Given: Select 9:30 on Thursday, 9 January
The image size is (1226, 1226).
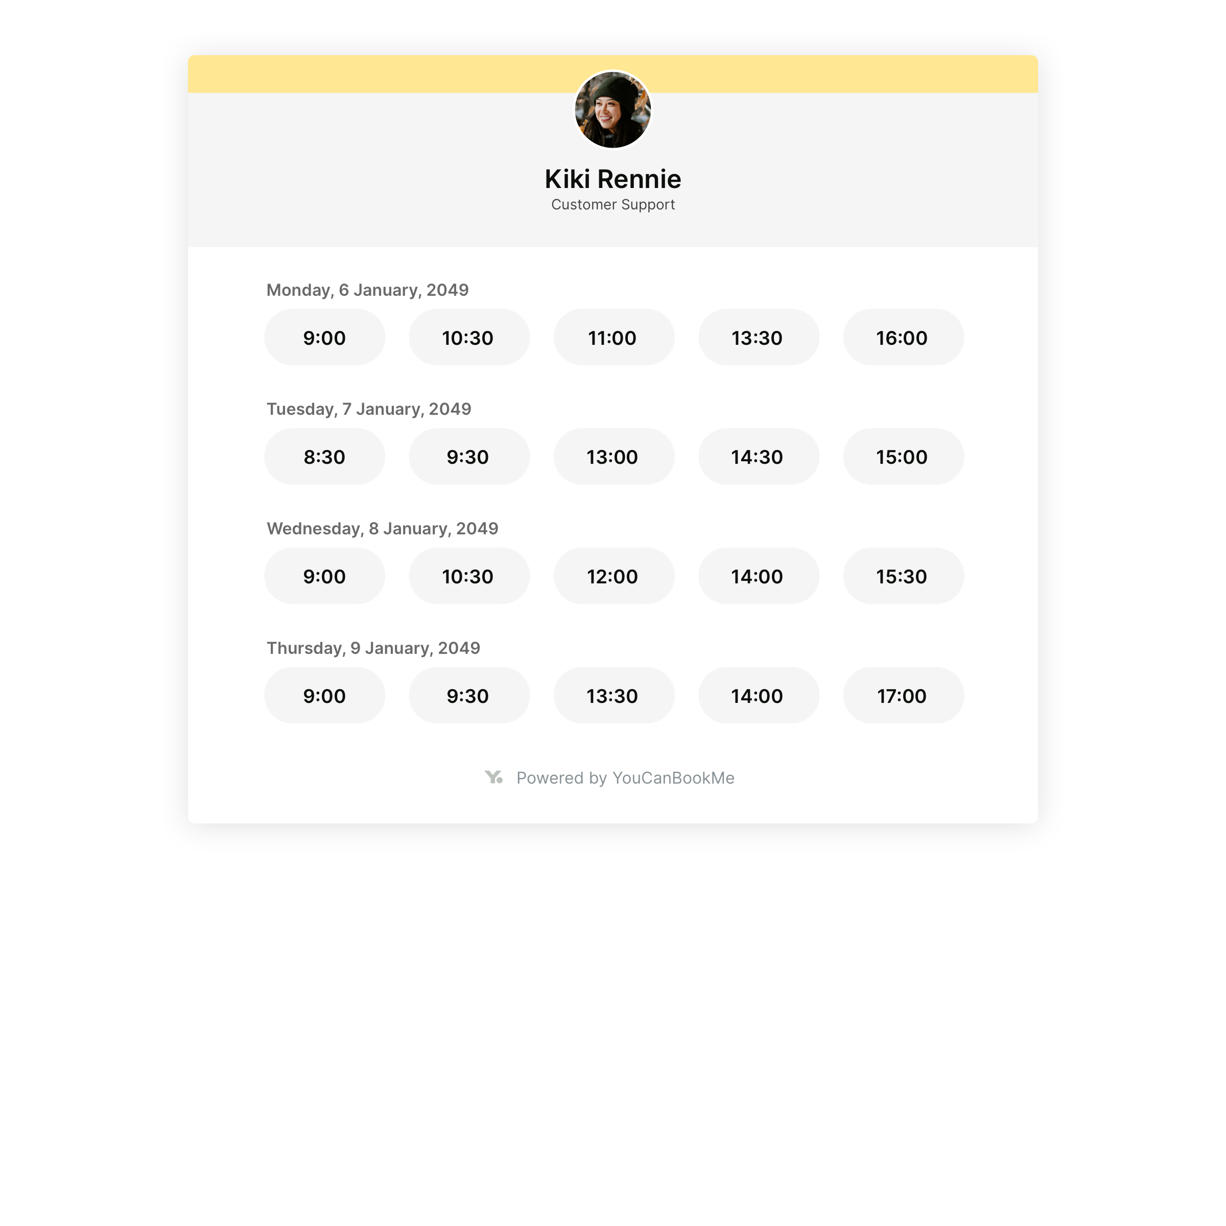Looking at the screenshot, I should [x=469, y=695].
